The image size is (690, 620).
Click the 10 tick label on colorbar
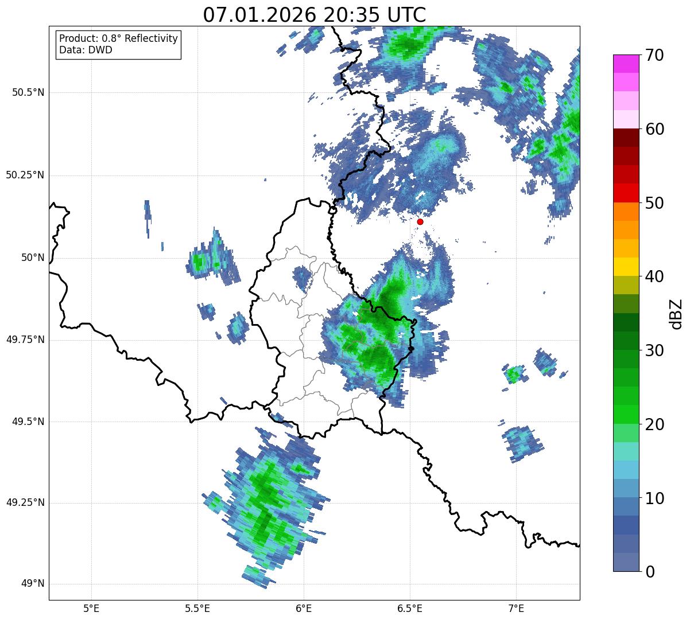(x=654, y=498)
